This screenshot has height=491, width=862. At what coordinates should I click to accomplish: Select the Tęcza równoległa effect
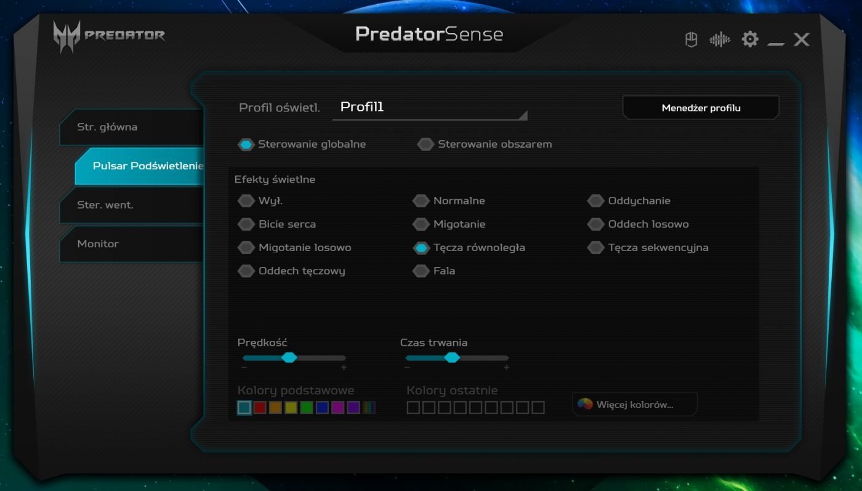click(469, 248)
